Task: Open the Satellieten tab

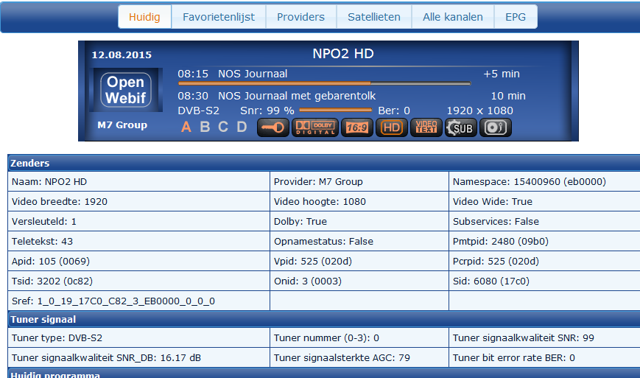Action: [374, 17]
